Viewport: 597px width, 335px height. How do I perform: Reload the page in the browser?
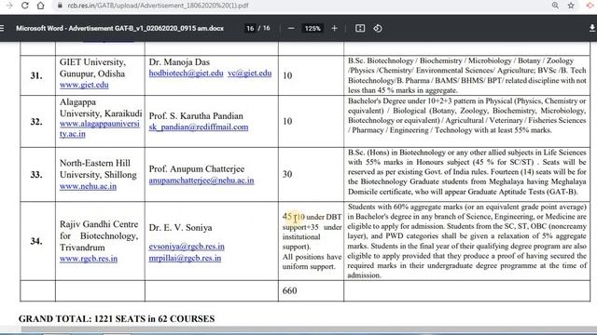point(25,6)
